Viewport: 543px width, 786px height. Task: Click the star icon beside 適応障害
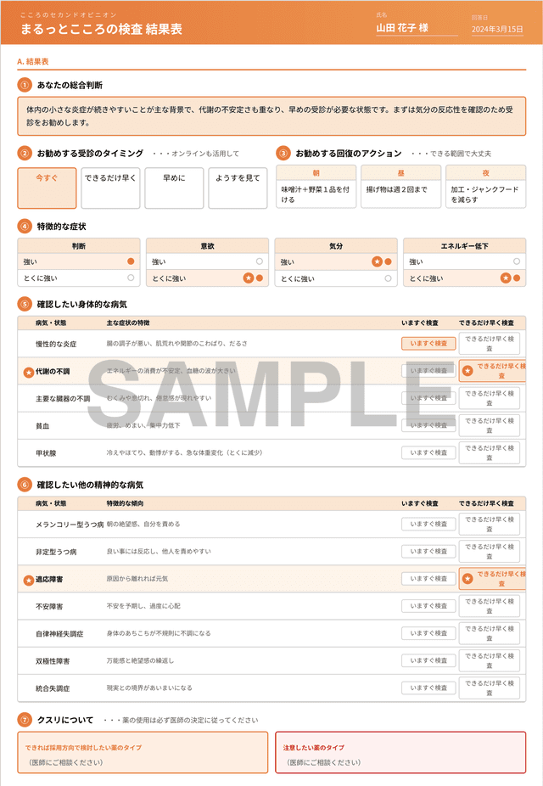pos(29,580)
